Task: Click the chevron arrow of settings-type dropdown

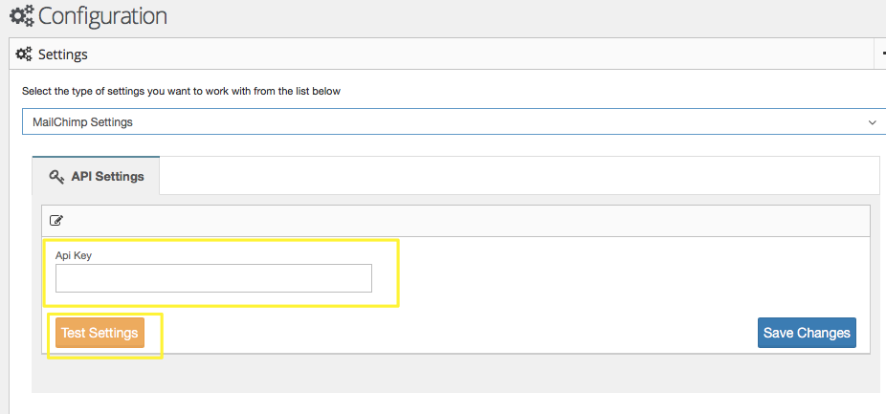Action: [872, 122]
